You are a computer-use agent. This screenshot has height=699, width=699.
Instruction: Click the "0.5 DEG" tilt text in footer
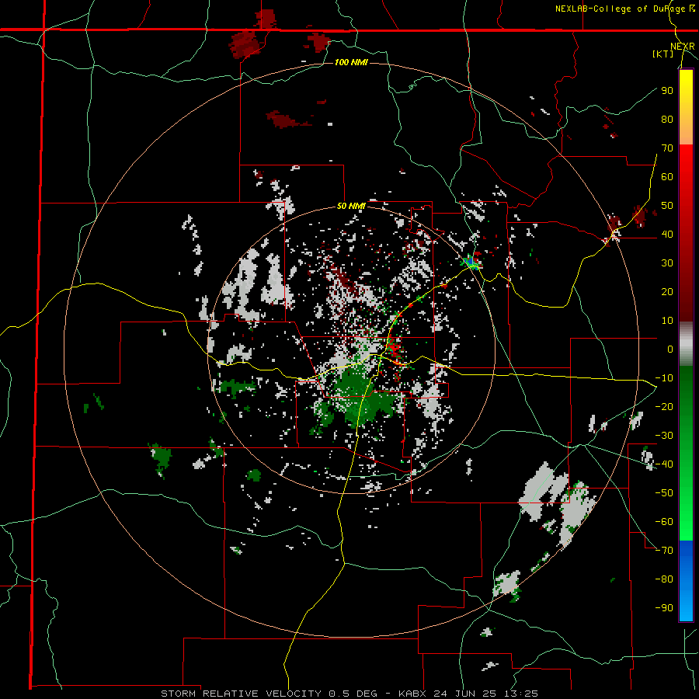[x=353, y=694]
